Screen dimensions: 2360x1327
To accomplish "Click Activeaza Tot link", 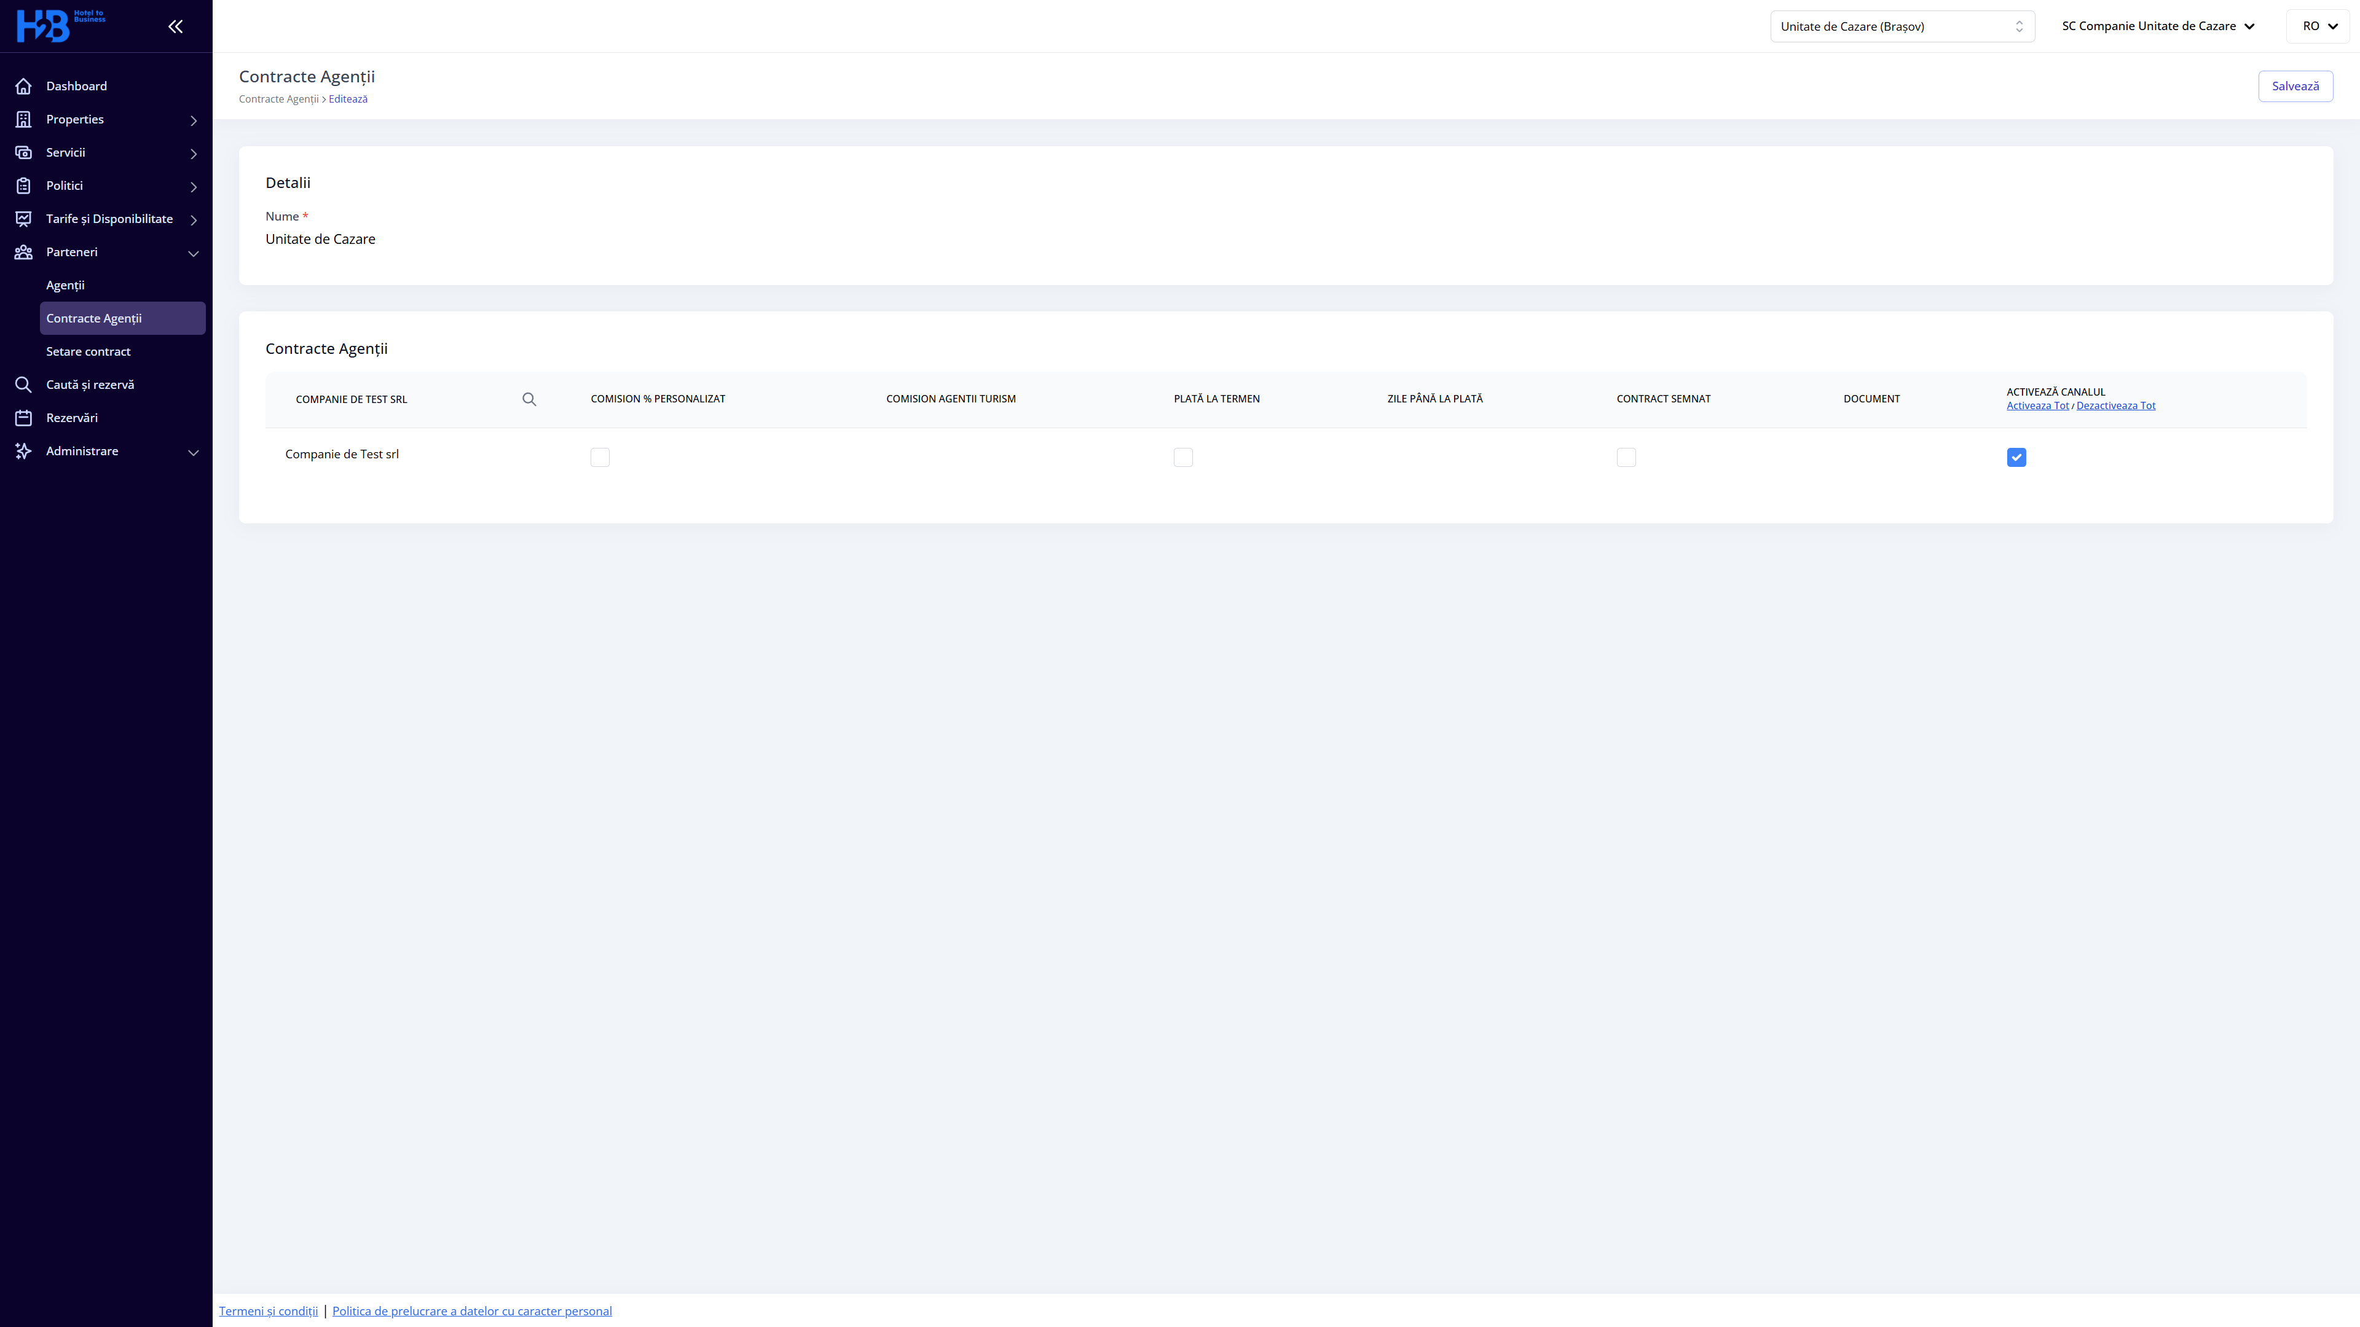I will coord(2037,405).
